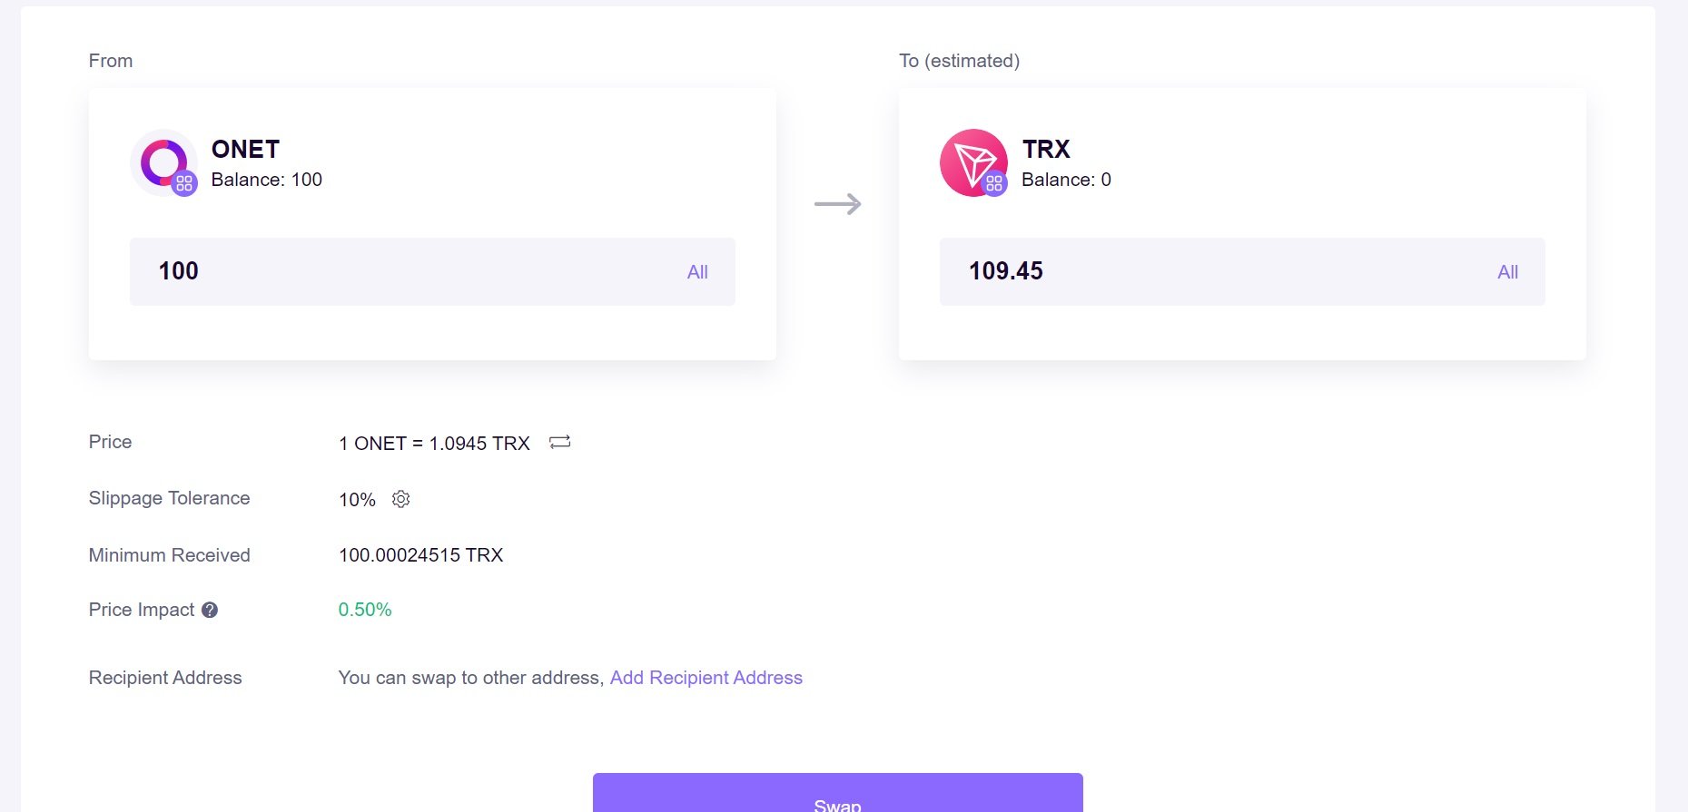Open the Add Recipient Address link
Image resolution: width=1688 pixels, height=812 pixels.
click(706, 678)
